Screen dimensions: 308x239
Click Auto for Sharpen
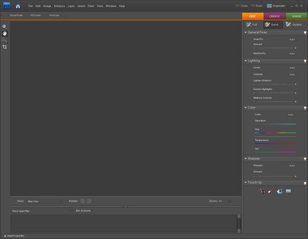point(292,166)
